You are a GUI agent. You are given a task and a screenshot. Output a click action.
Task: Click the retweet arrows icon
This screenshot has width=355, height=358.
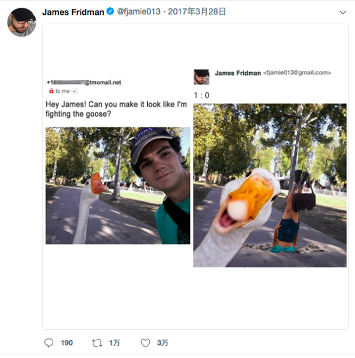click(97, 343)
